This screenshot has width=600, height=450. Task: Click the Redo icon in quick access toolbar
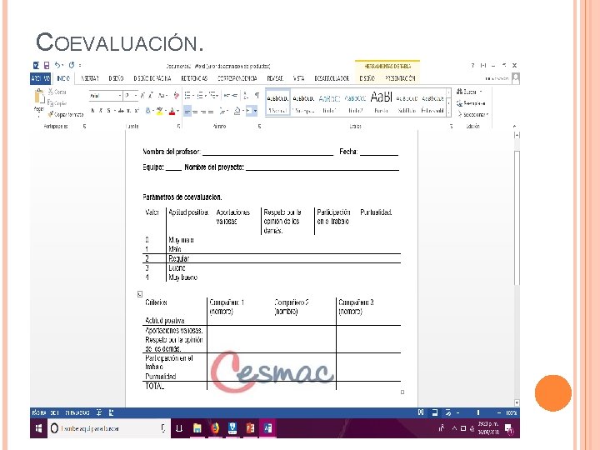(72, 65)
